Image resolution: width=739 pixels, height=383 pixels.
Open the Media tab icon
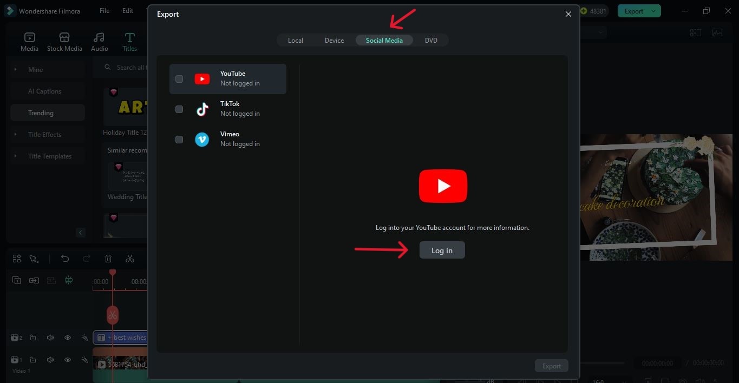tap(29, 37)
